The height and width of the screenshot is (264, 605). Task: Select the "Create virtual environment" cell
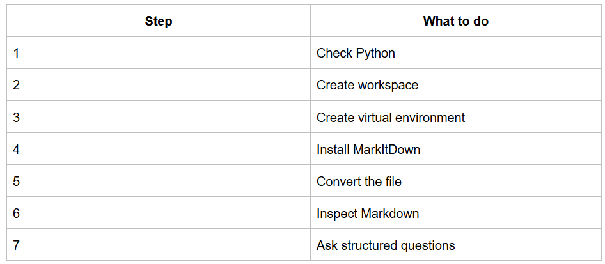[x=456, y=117]
